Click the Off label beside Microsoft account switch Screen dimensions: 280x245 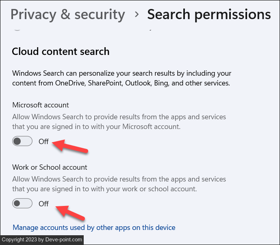[43, 142]
